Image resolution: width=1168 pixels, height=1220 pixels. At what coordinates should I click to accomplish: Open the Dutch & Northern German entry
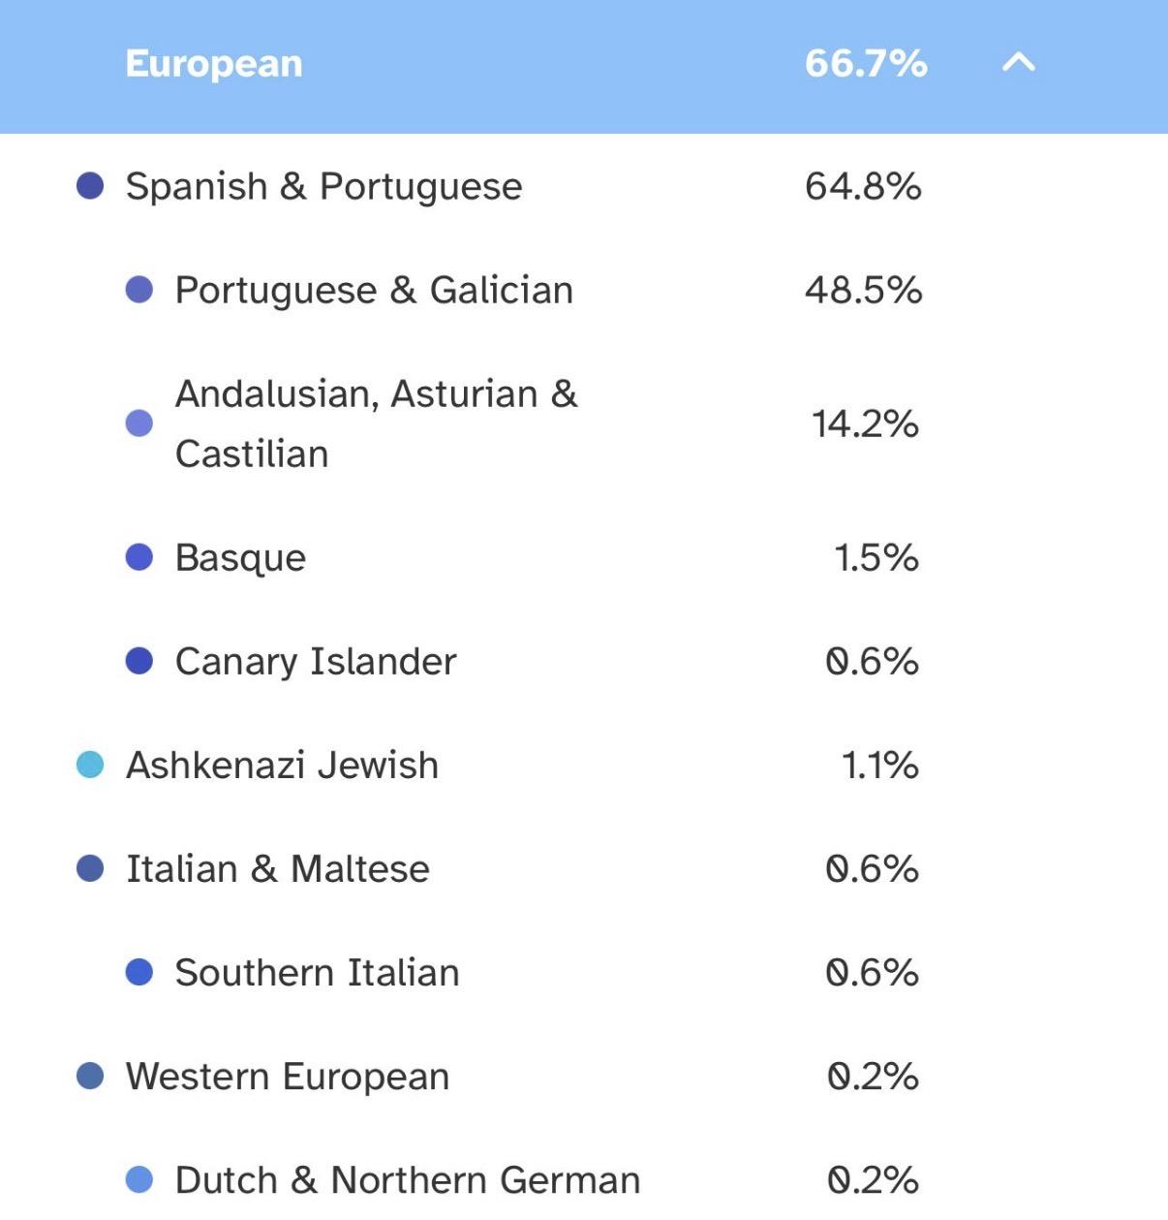[407, 1179]
